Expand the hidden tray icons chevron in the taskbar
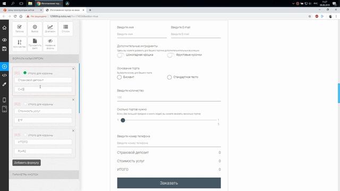The height and width of the screenshot is (191, 340). pos(293,4)
